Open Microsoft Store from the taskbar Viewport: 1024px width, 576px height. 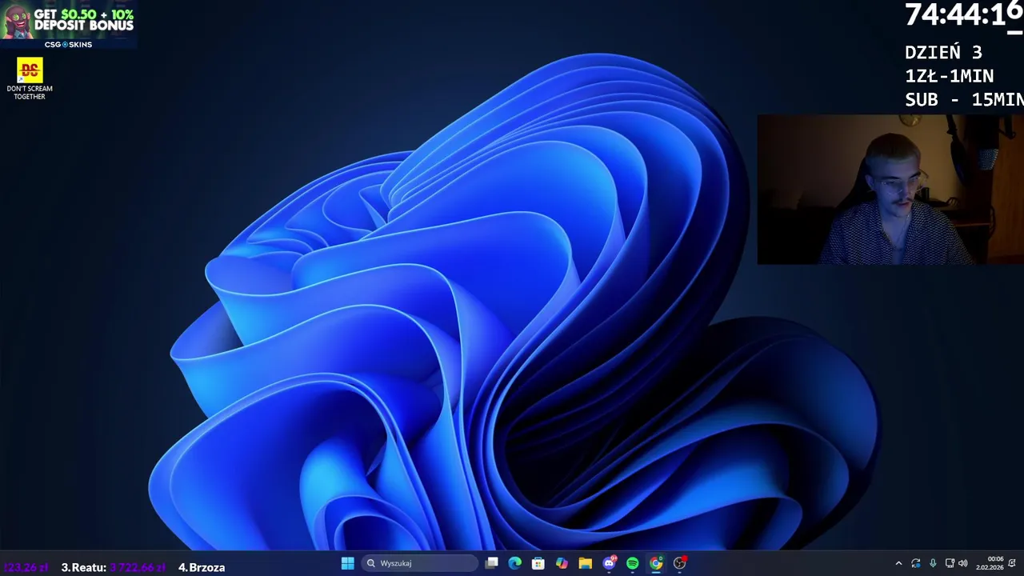538,563
